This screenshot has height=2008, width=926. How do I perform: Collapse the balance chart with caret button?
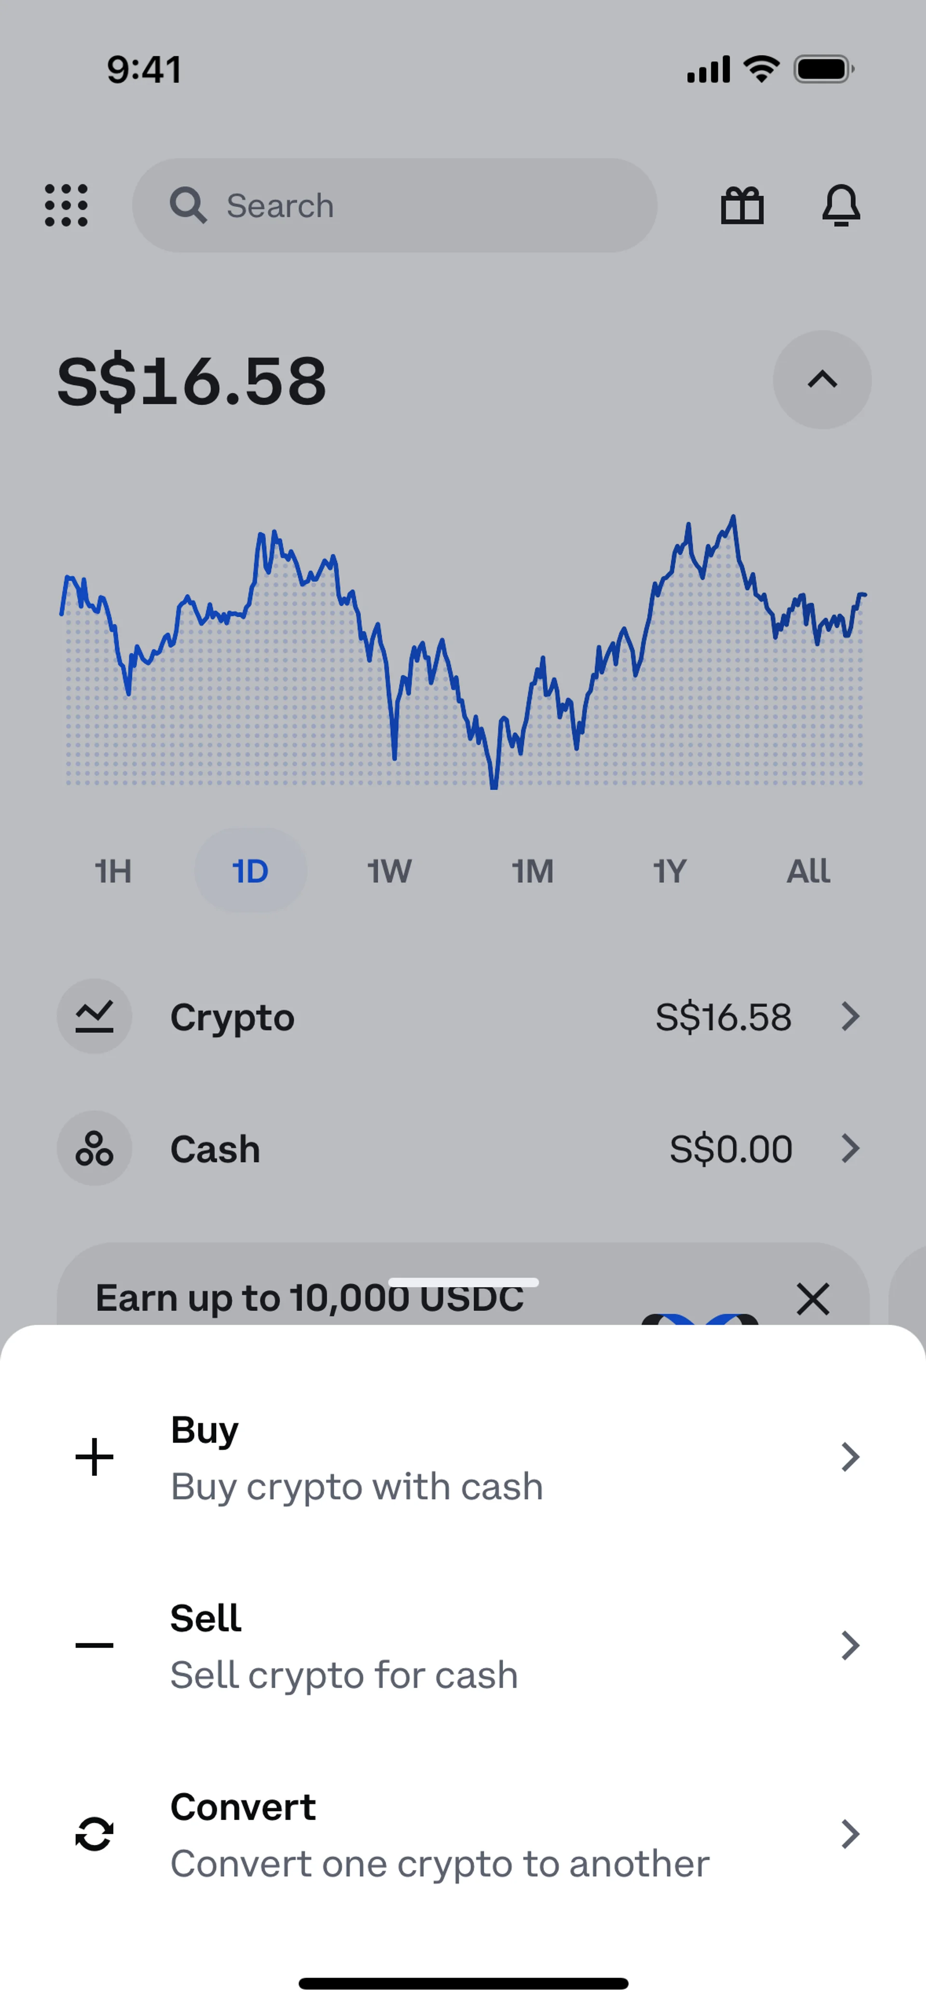pyautogui.click(x=822, y=380)
